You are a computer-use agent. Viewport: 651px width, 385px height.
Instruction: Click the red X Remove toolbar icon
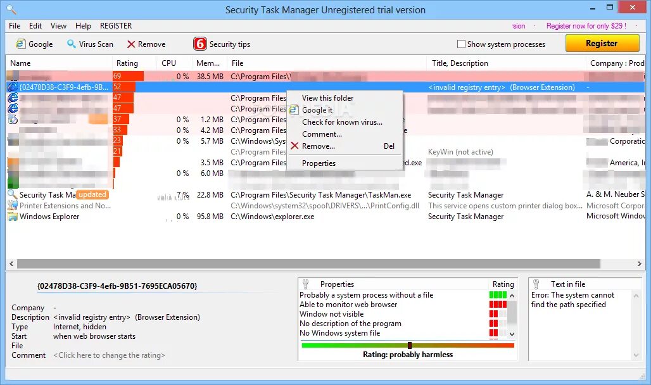click(131, 44)
